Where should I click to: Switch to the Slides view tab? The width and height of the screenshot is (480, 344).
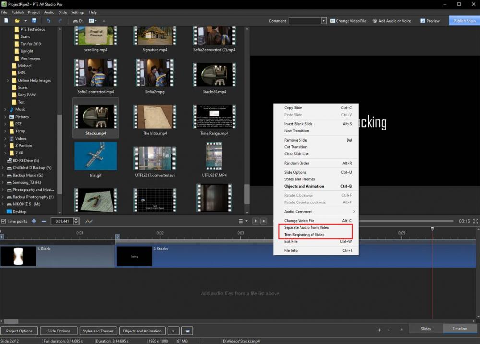click(x=425, y=329)
